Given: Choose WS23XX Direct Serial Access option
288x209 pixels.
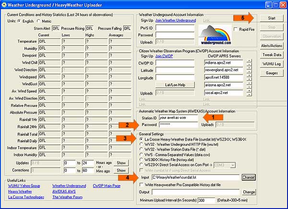Looking at the screenshot, I should [x=141, y=165].
